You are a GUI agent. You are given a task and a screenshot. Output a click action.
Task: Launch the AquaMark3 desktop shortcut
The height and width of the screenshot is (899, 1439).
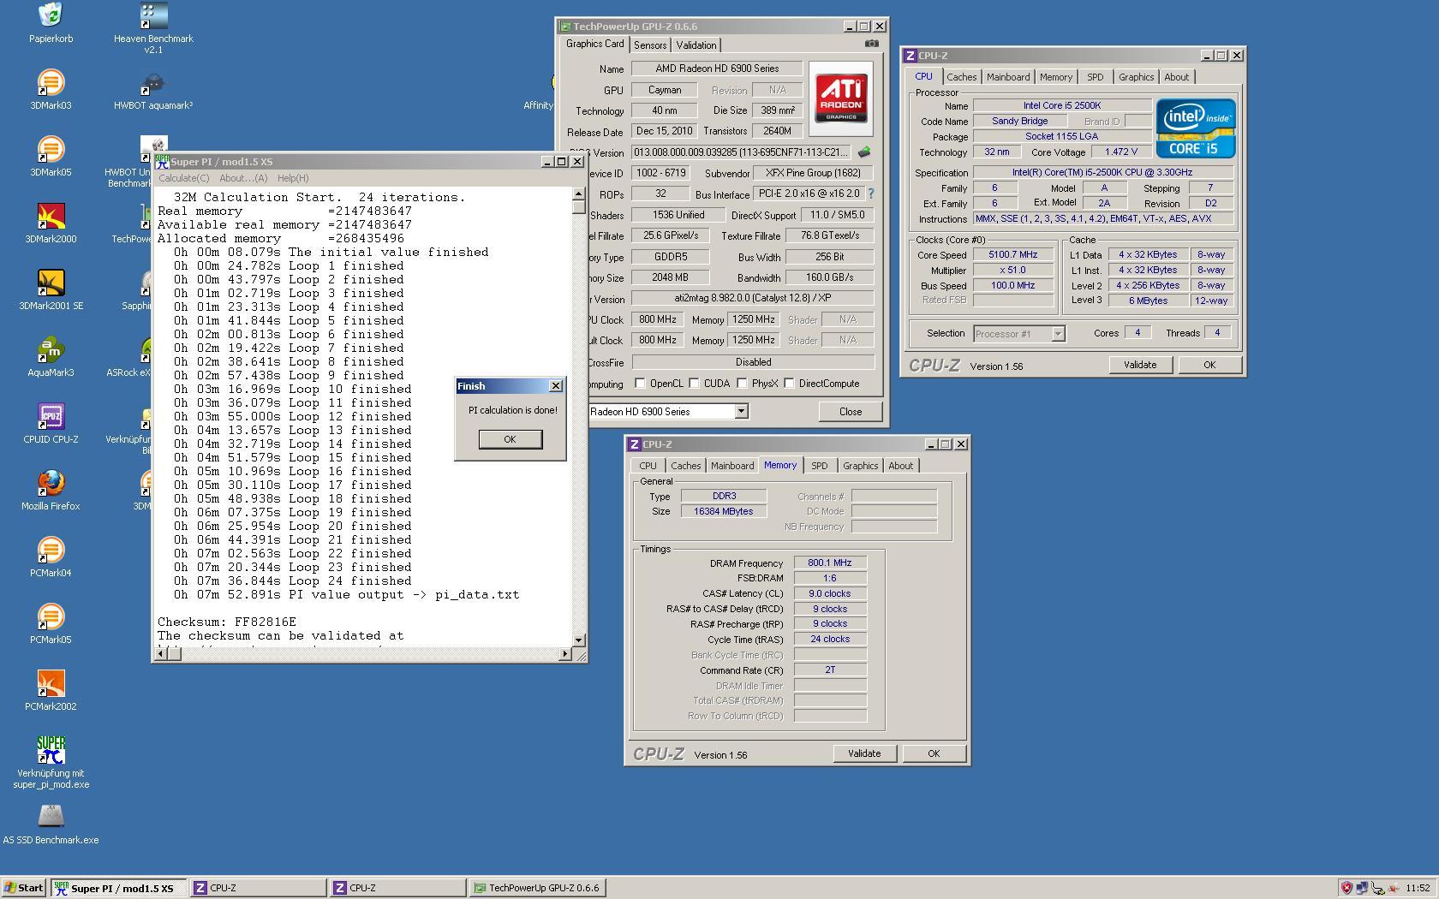point(51,349)
